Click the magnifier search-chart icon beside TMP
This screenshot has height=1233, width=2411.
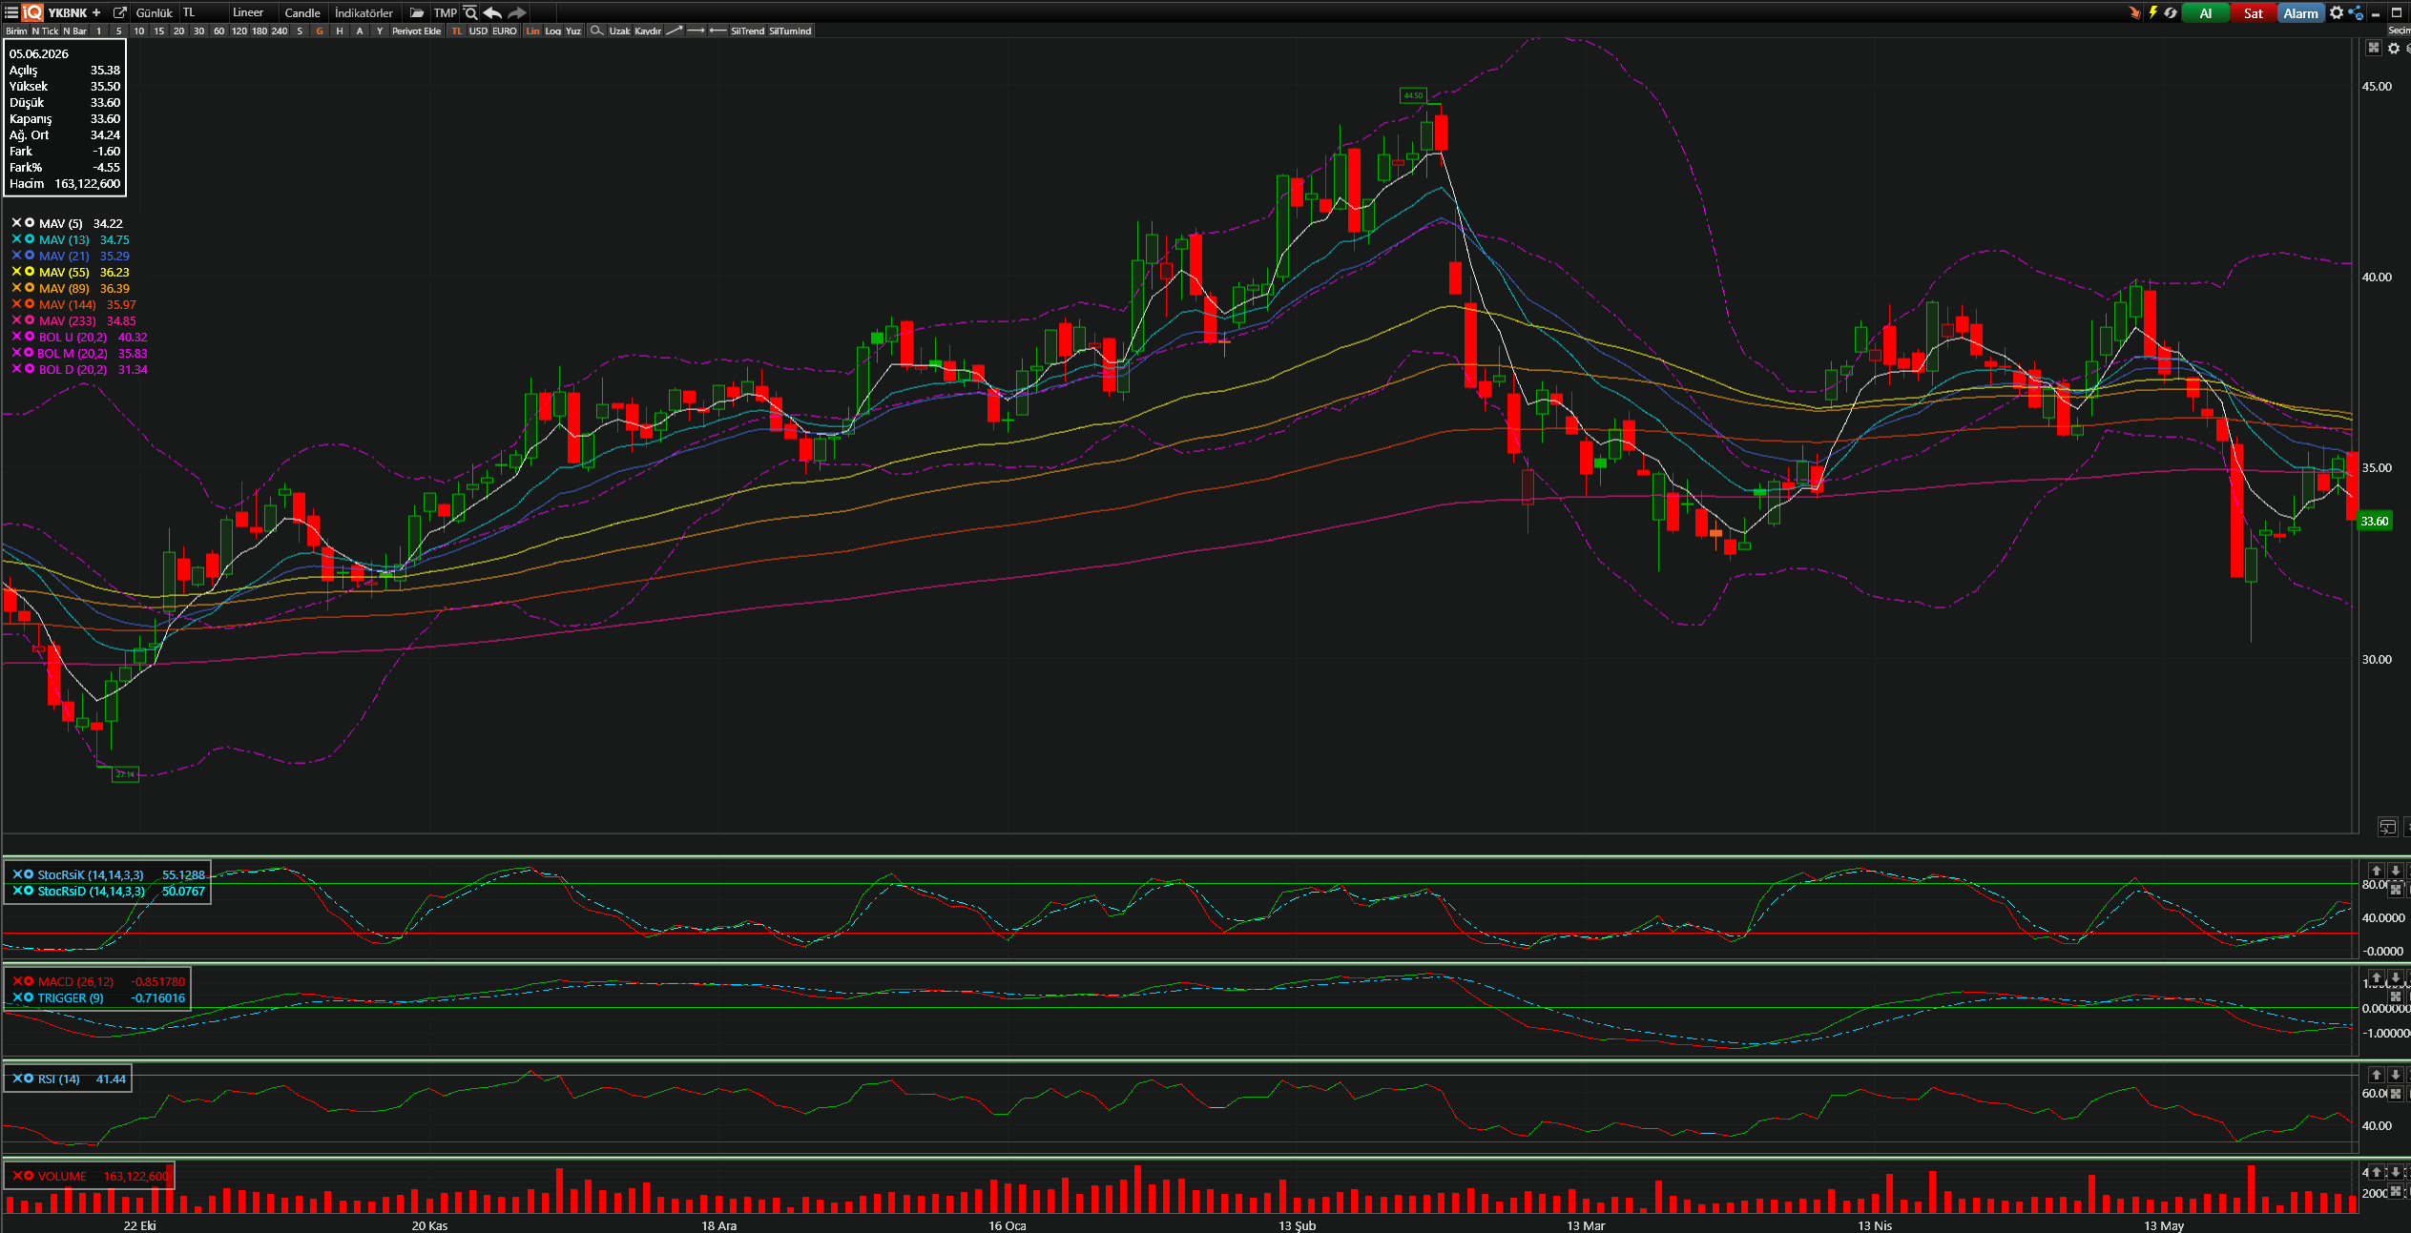(470, 12)
